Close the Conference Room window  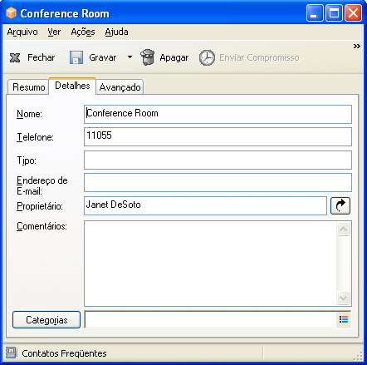pyautogui.click(x=353, y=13)
